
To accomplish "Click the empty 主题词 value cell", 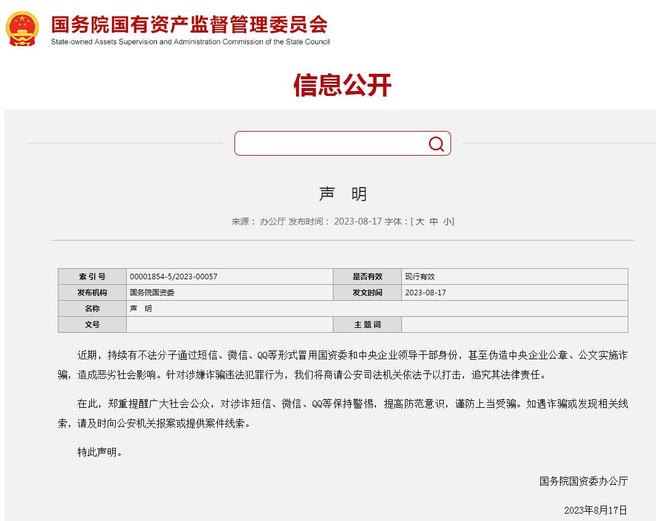I will 514,325.
